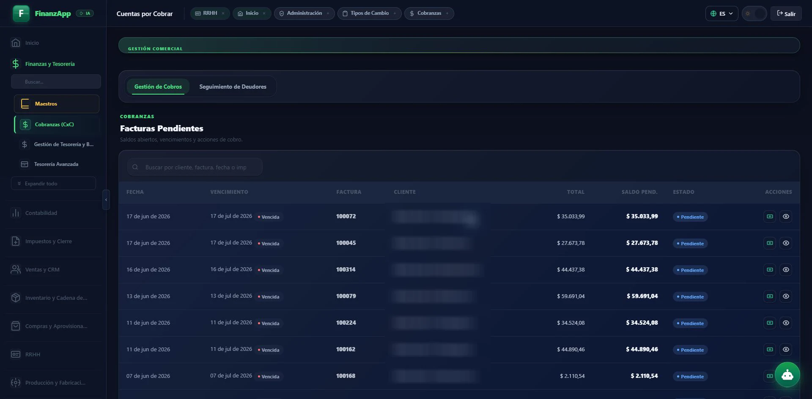Click the Salir logout button
The width and height of the screenshot is (812, 399).
(786, 14)
